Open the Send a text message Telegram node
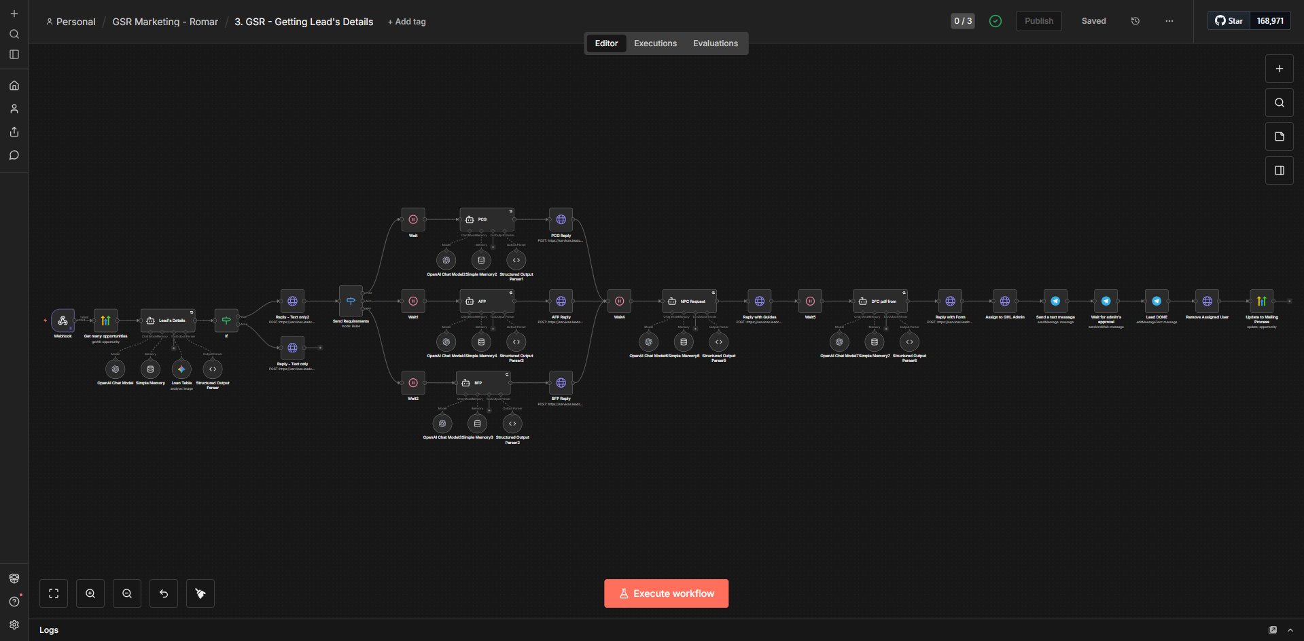The height and width of the screenshot is (641, 1304). click(x=1055, y=301)
